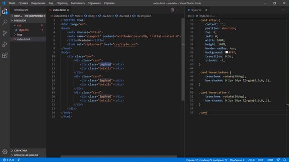The width and height of the screenshot is (289, 162).
Task: Click div.card in the breadcrumb path
Action: [x=124, y=16]
